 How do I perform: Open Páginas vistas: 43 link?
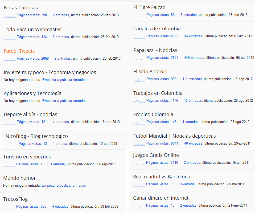(30, 164)
